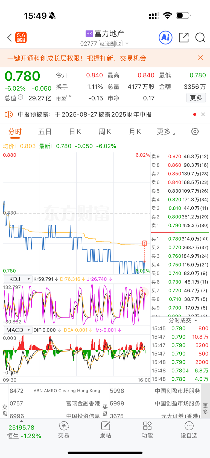Viewport: 210px width, 458px height.
Task: Tap the 恒生 25195.78 index quote
Action: (24, 432)
